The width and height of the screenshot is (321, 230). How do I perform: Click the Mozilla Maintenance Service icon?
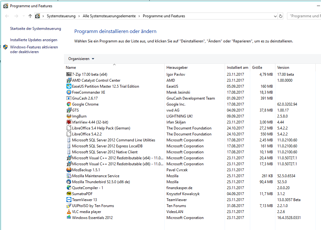(x=69, y=176)
